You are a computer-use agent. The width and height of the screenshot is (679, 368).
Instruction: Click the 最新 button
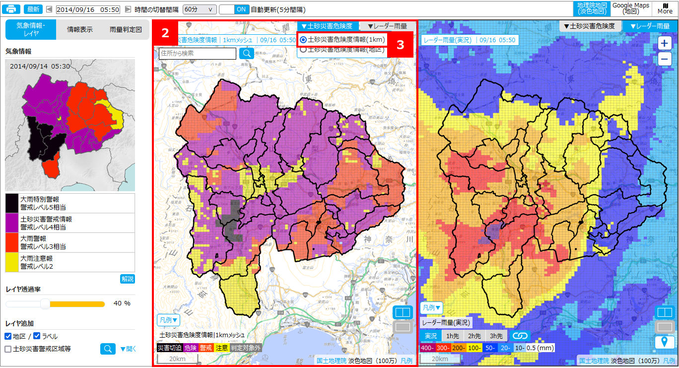click(33, 9)
